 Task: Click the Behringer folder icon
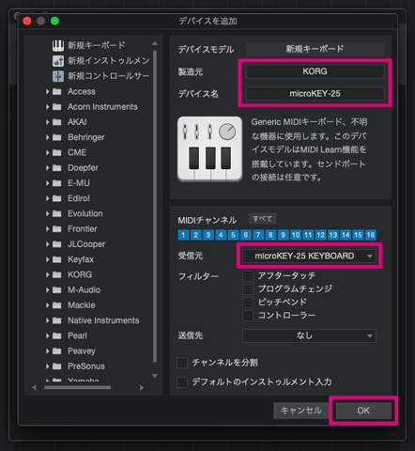coord(56,137)
